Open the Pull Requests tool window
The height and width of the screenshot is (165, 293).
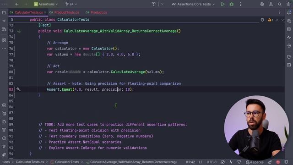pos(4,29)
